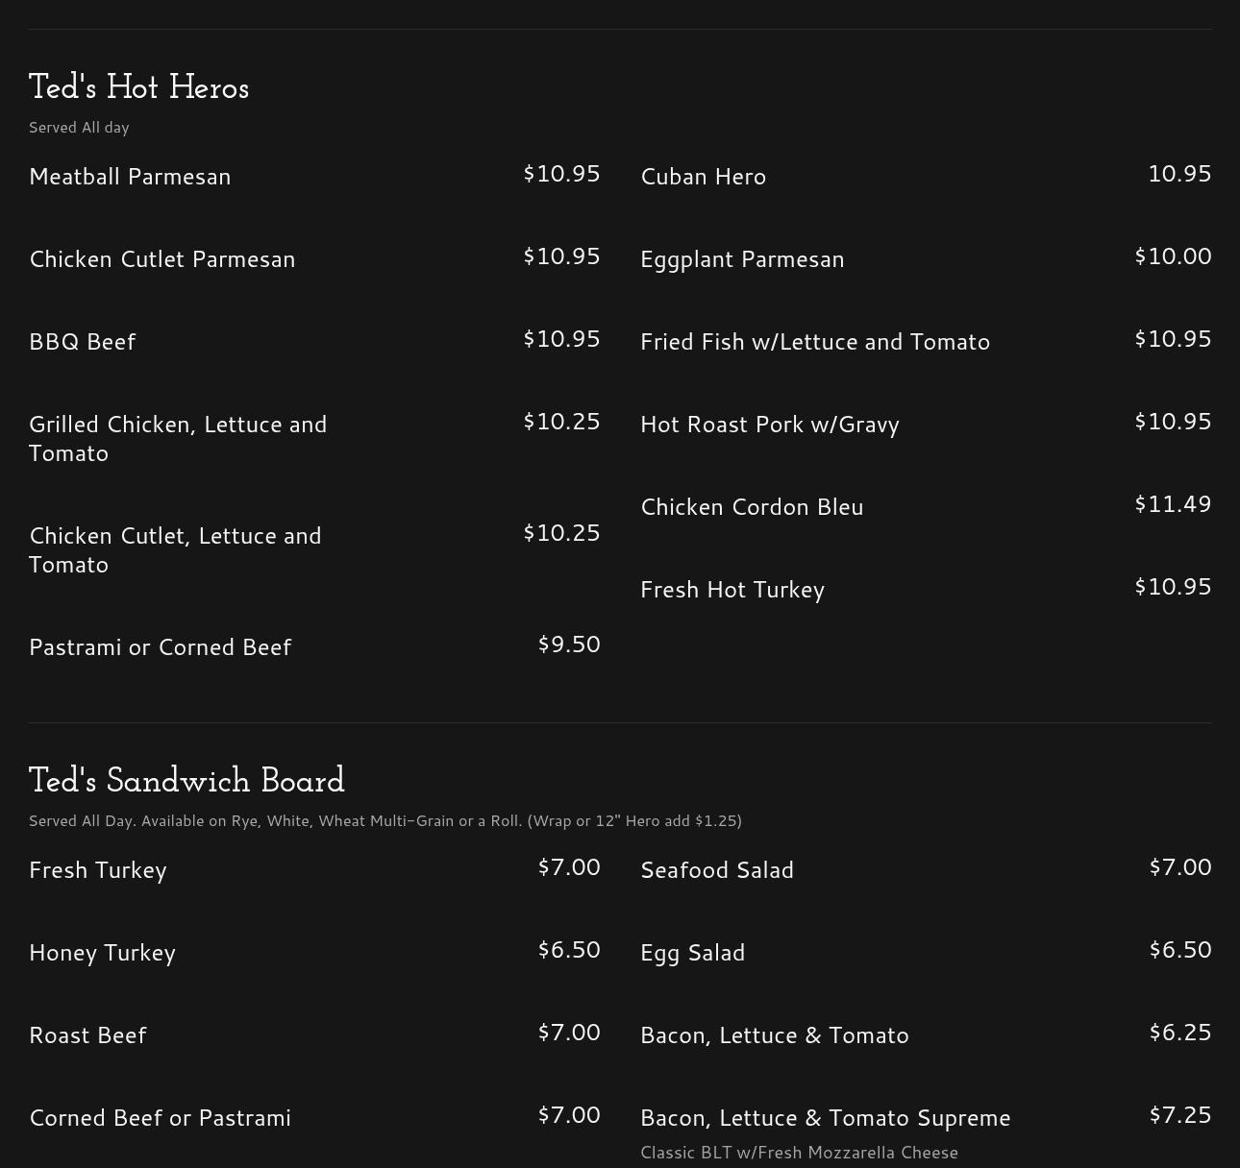
Task: Click the $10.95 price for Hot Roast Pork
Action: tap(1173, 422)
